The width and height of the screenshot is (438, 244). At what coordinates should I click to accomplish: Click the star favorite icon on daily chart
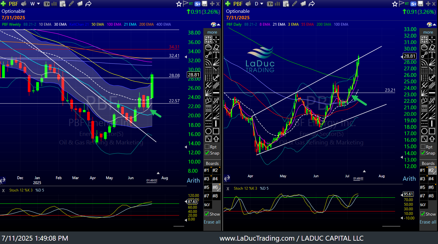coord(395,4)
